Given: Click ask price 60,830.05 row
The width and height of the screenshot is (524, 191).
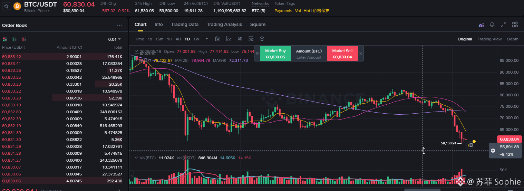Looking at the screenshot, I should click(x=62, y=181).
